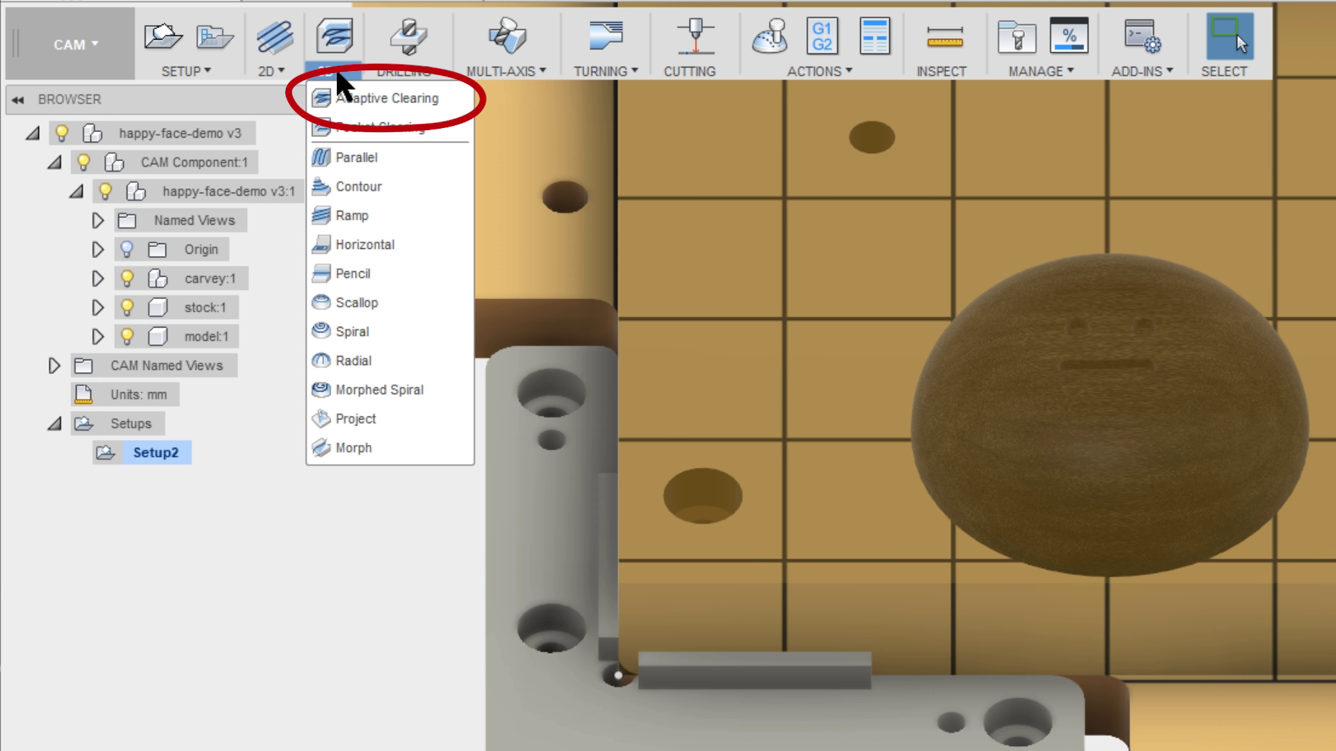Open the Turning dropdown menu
Image resolution: width=1336 pixels, height=751 pixels.
coord(604,70)
